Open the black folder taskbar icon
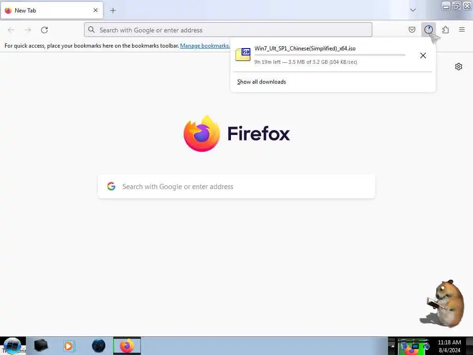 (x=41, y=346)
